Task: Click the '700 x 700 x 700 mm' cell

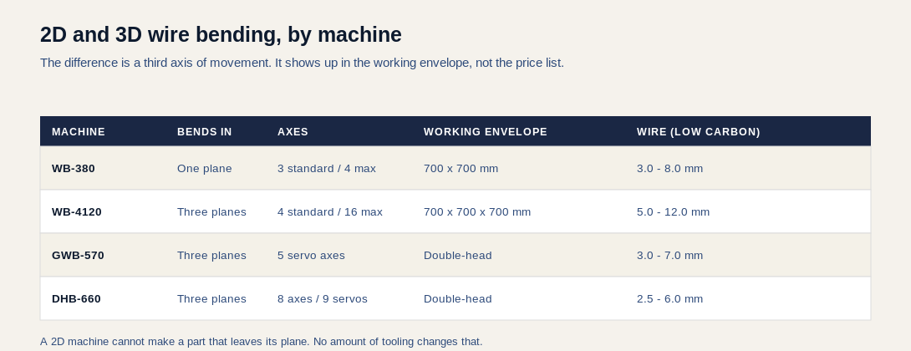Action: pyautogui.click(x=477, y=212)
